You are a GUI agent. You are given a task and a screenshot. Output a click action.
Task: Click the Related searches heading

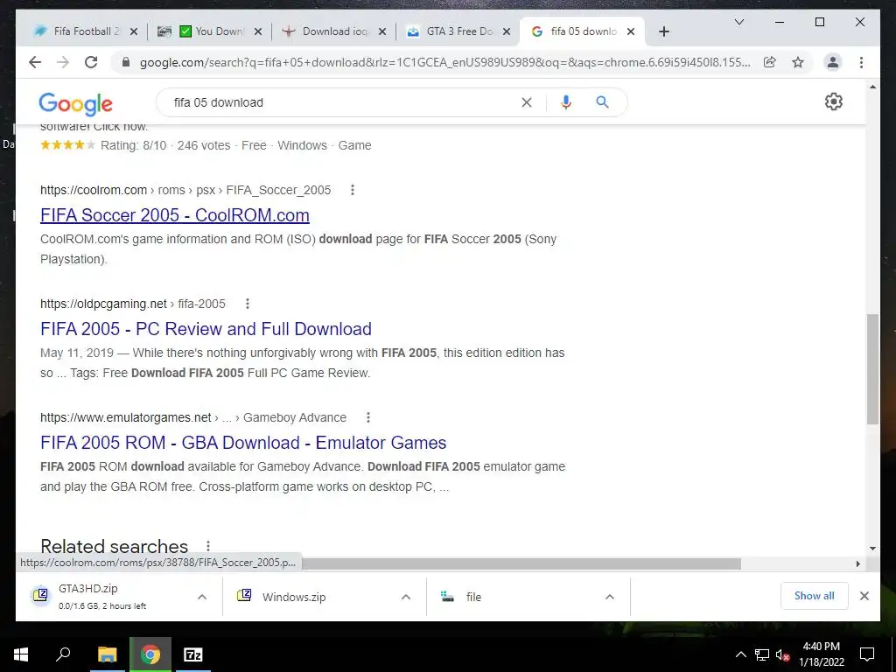point(115,546)
